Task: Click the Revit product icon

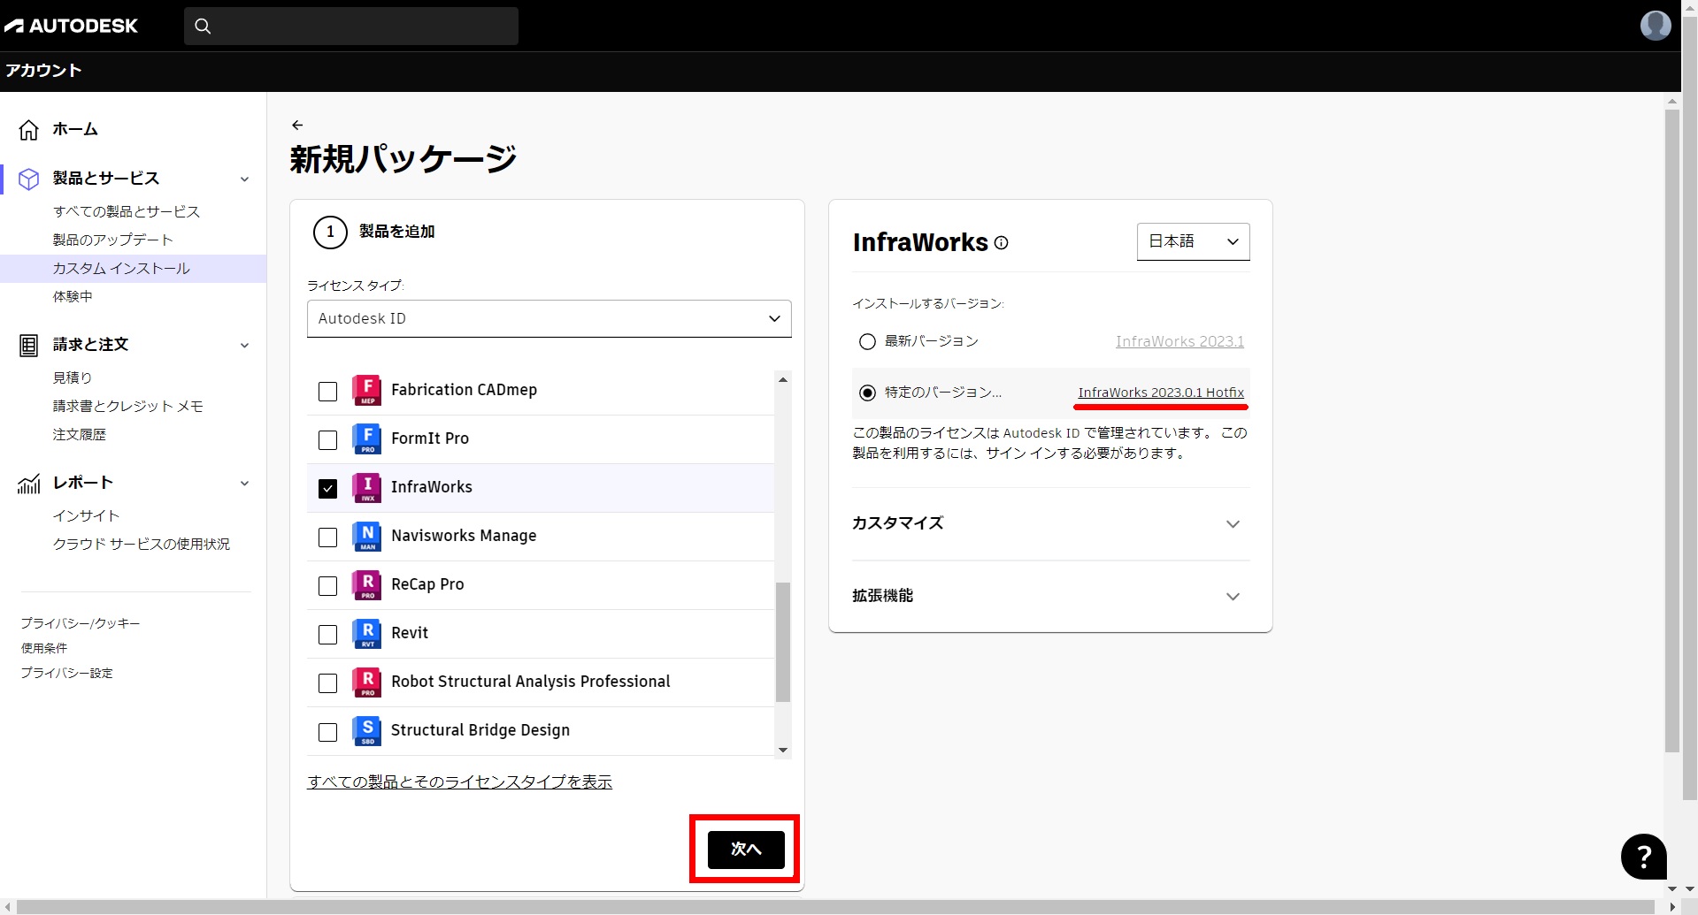Action: [366, 633]
